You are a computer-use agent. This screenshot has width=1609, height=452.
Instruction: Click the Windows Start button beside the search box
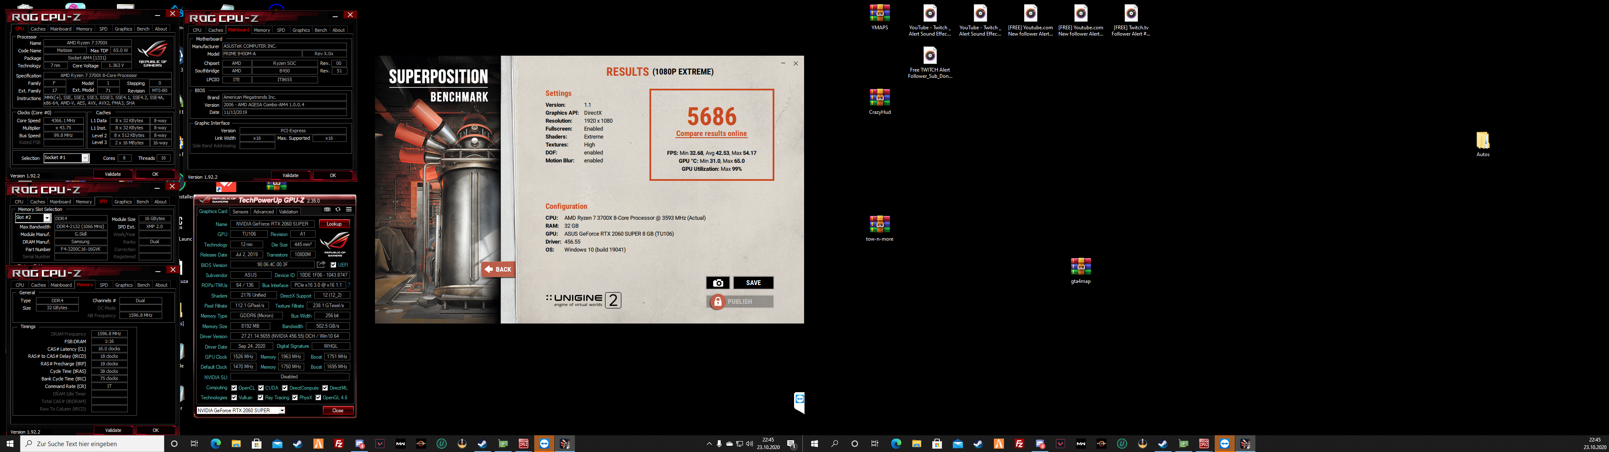pyautogui.click(x=10, y=444)
